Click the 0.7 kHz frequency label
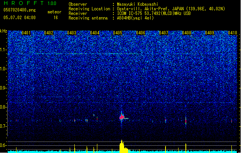Image resolution: width=241 pixels, height=153 pixels. (3, 126)
